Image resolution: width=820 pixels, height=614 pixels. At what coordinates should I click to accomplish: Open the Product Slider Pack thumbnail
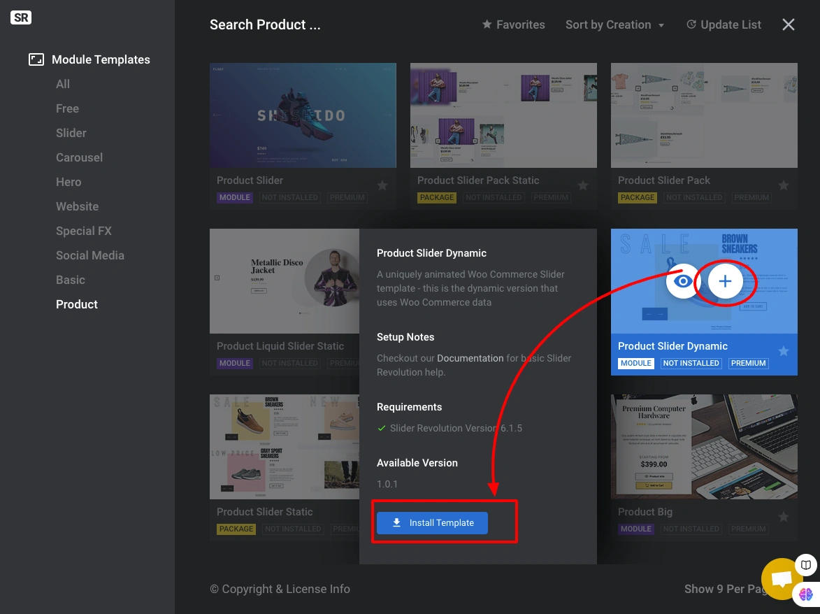click(704, 115)
